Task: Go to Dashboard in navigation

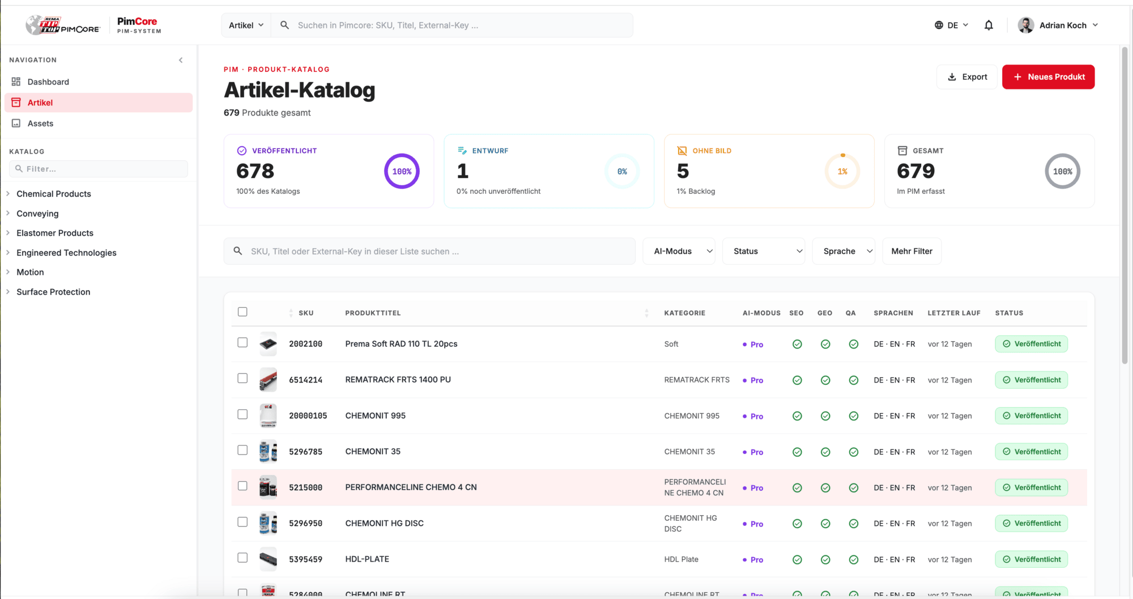Action: point(99,82)
